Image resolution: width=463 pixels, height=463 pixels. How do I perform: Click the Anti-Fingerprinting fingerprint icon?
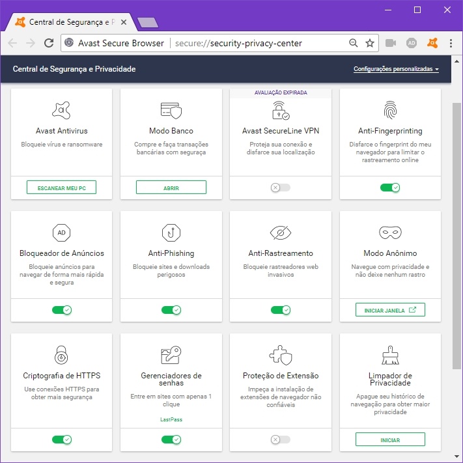click(x=390, y=110)
